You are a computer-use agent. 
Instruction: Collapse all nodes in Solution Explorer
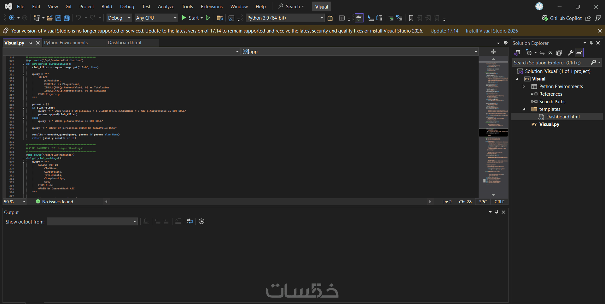pos(550,53)
